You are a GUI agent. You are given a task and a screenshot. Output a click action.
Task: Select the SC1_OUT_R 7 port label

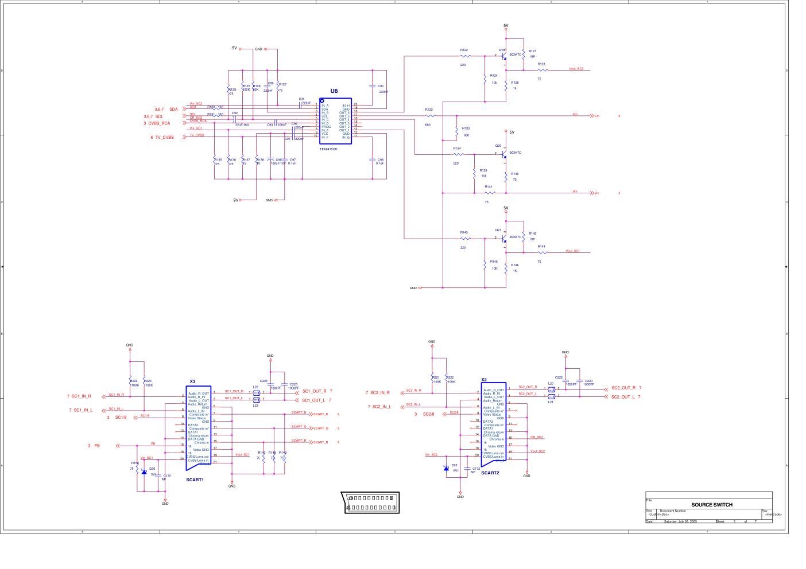317,391
